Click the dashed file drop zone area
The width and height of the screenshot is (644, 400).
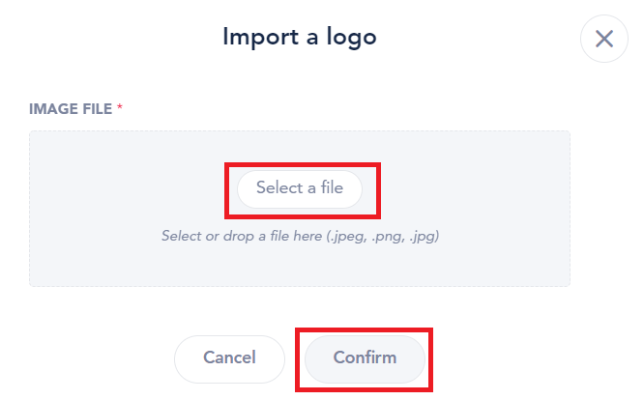300,209
